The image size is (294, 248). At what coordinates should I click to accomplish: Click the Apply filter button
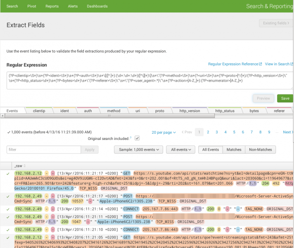90,149
